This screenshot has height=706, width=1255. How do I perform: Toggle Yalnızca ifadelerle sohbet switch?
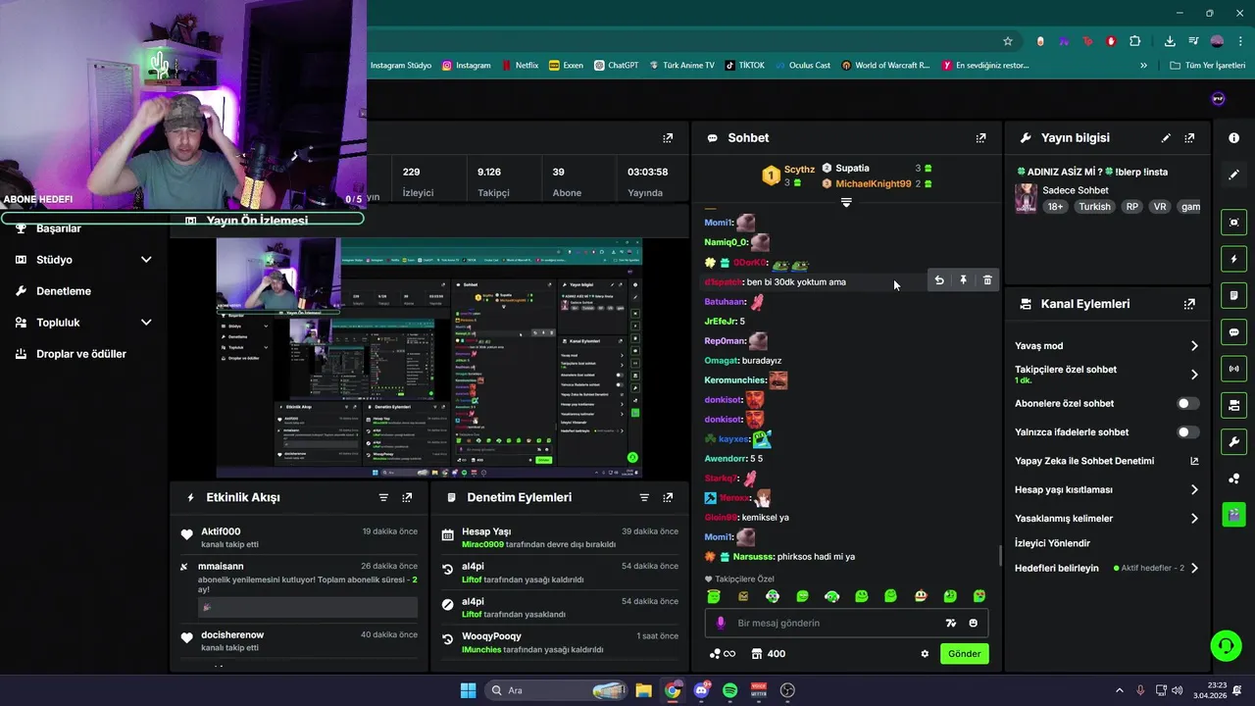click(1187, 432)
